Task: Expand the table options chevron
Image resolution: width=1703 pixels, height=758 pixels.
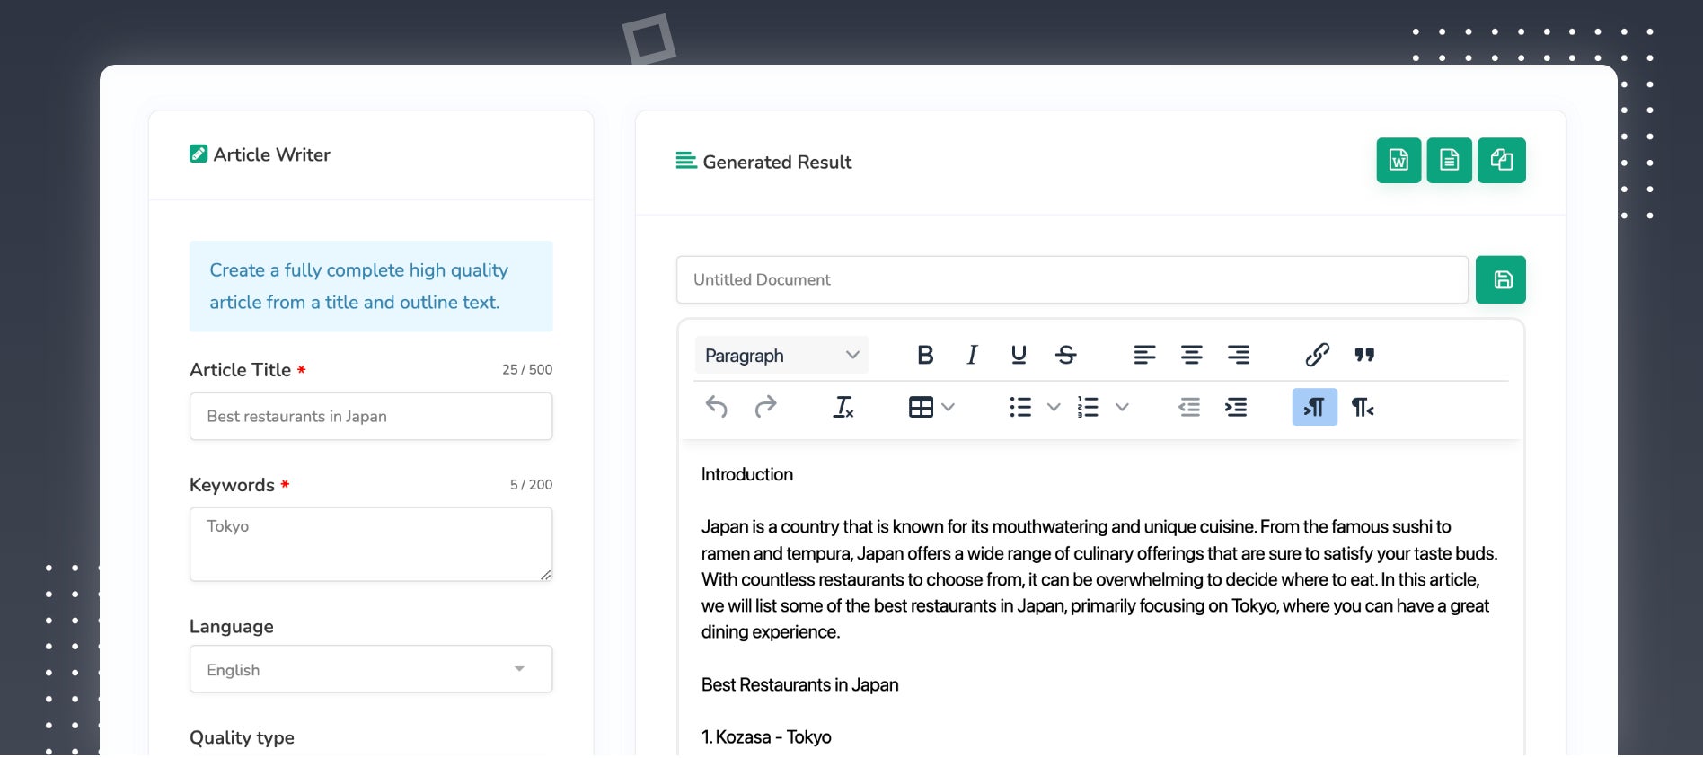Action: click(x=948, y=407)
